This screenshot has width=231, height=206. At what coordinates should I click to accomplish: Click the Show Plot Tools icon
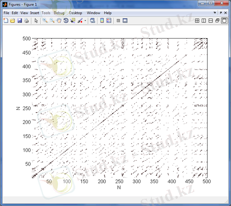coord(125,21)
